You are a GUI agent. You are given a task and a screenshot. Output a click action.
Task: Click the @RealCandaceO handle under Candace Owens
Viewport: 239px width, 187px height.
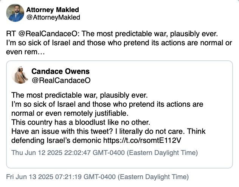(x=61, y=80)
